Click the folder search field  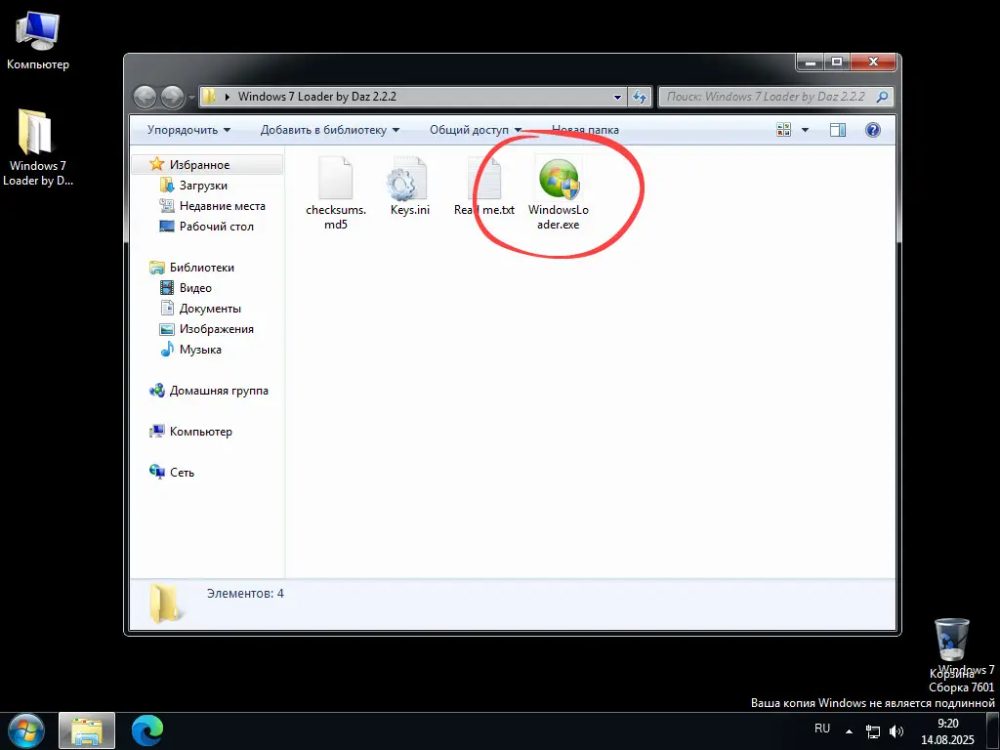[x=771, y=97]
